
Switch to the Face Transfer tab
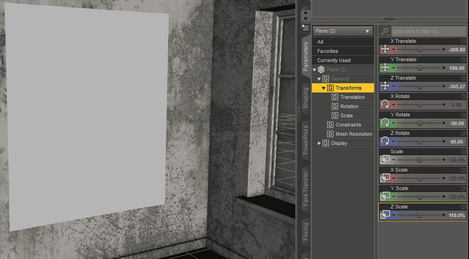306,189
